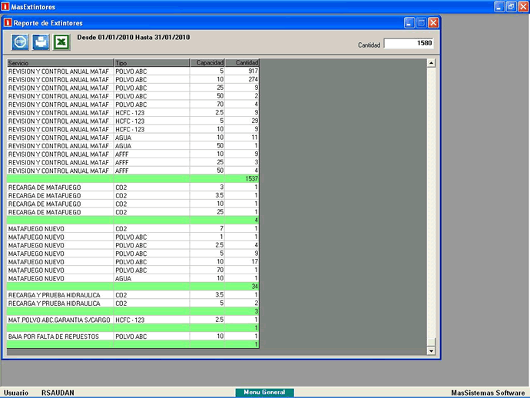Select RECARGA DE MATAFUEGO capacity 3 row
Screen dimensions: 530x398
click(x=133, y=187)
